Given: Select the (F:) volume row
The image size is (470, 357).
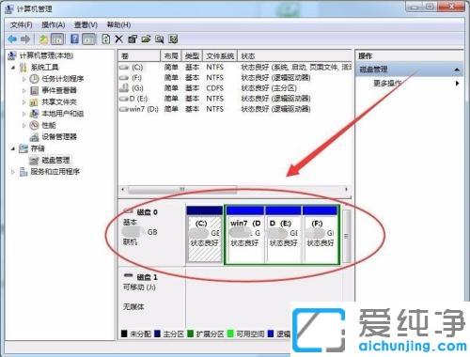Looking at the screenshot, I should 235,77.
